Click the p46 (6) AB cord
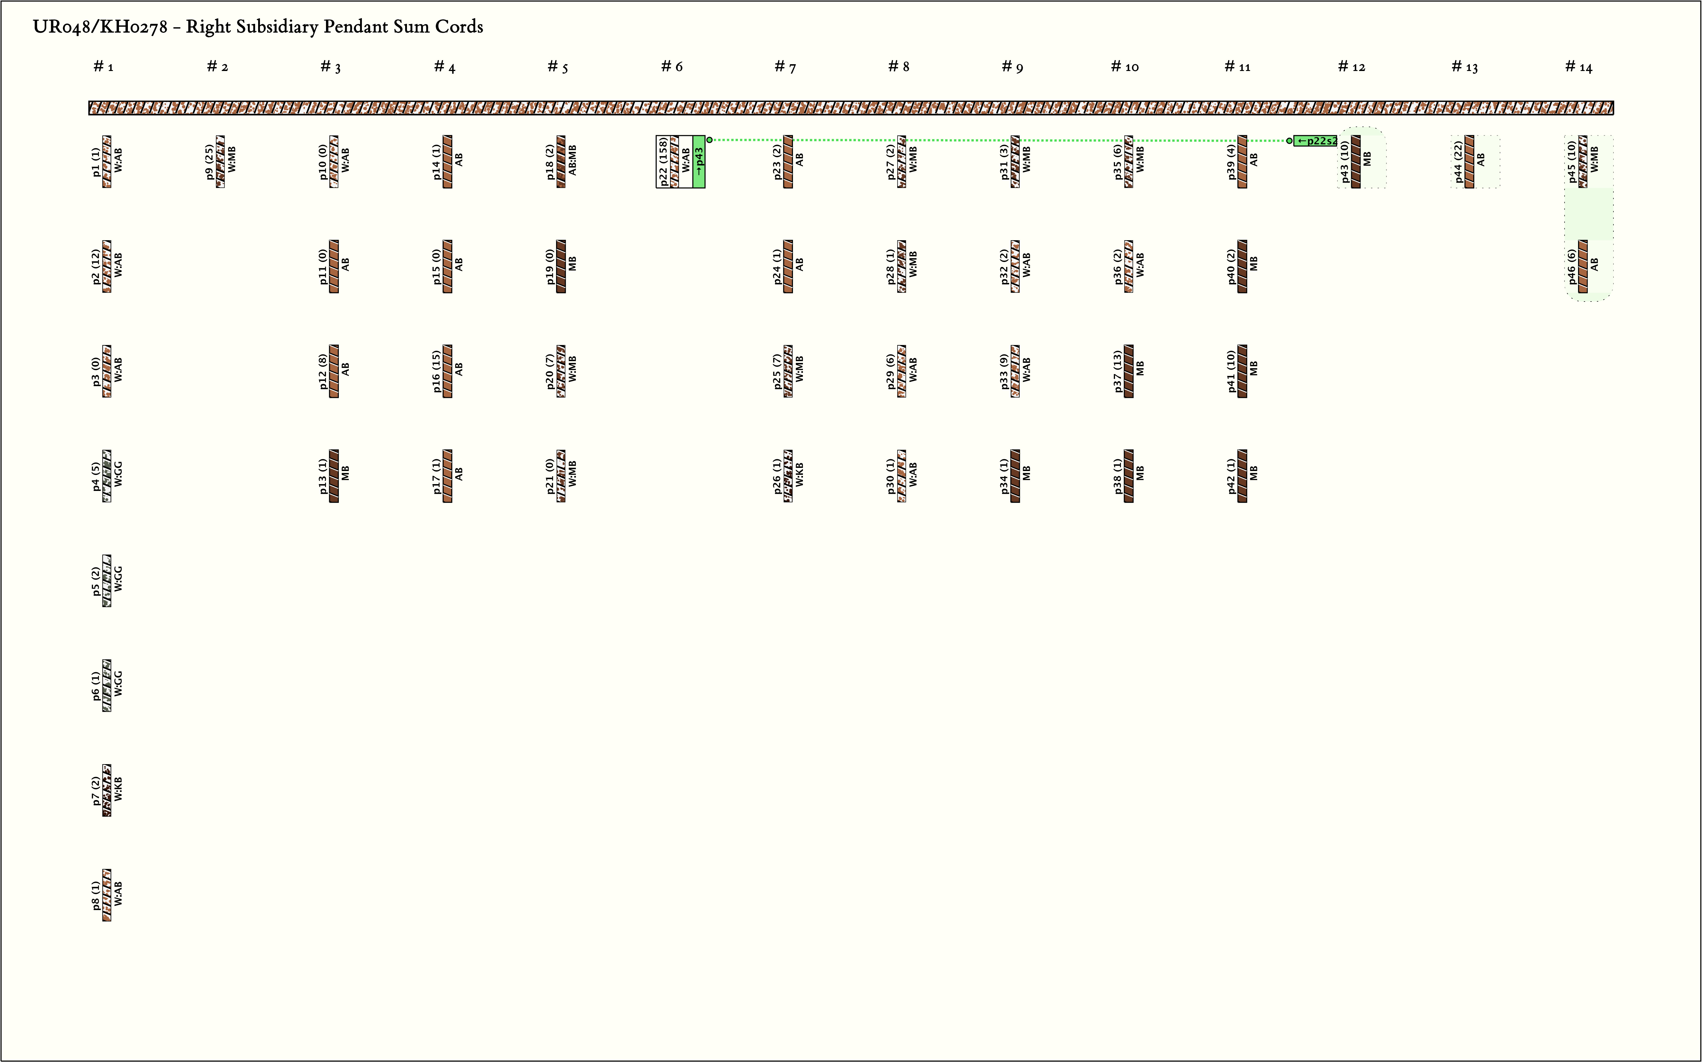Screen dimensions: 1702x1062 (1583, 266)
